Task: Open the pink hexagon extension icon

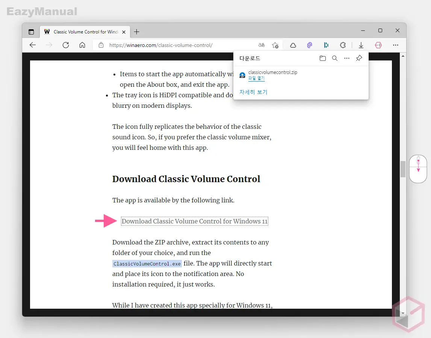Action: pos(378,45)
